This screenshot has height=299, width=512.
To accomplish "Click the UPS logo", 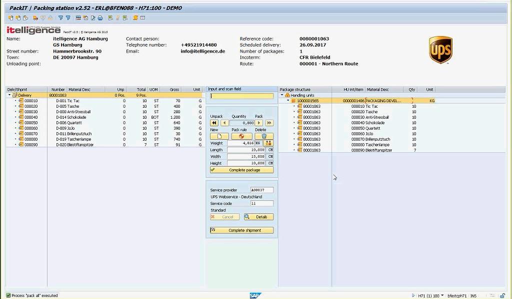I will 440,50.
